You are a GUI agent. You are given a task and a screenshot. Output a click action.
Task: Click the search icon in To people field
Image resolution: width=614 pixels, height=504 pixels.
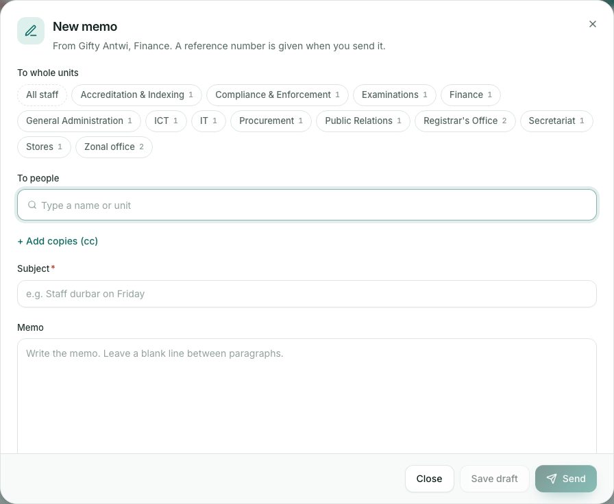pos(32,205)
